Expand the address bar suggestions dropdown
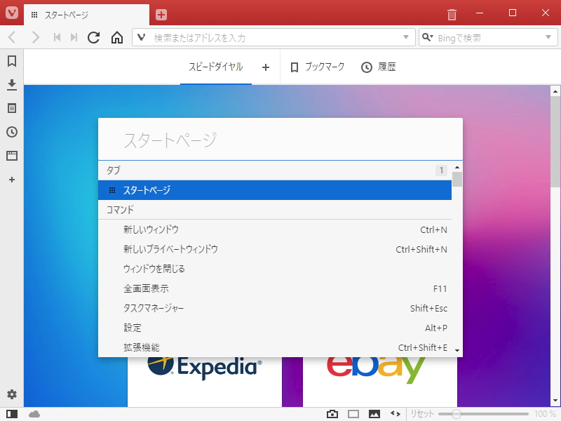Image resolution: width=561 pixels, height=421 pixels. click(405, 37)
